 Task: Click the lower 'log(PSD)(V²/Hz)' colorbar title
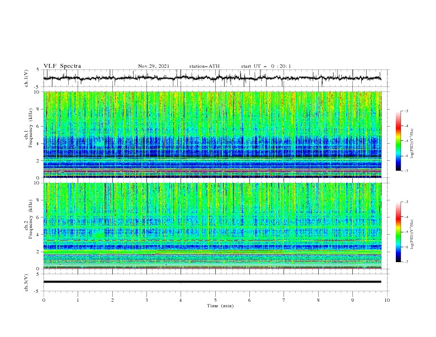coord(412,234)
